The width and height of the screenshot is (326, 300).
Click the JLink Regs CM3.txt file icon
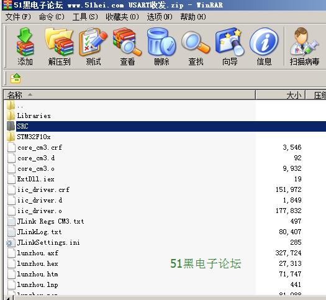pos(11,221)
